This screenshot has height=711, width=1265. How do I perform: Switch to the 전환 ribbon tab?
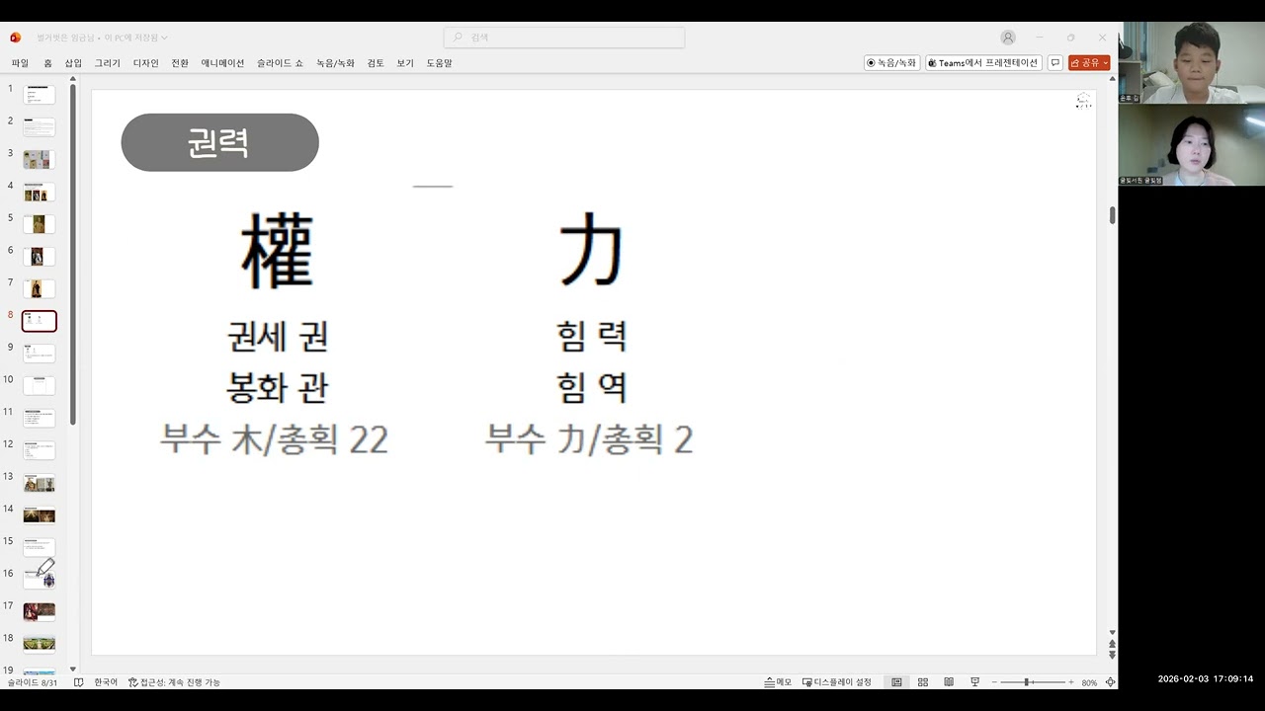tap(180, 63)
